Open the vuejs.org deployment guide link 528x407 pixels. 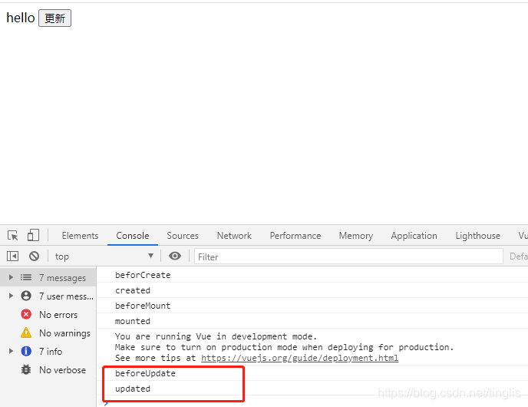(x=300, y=358)
